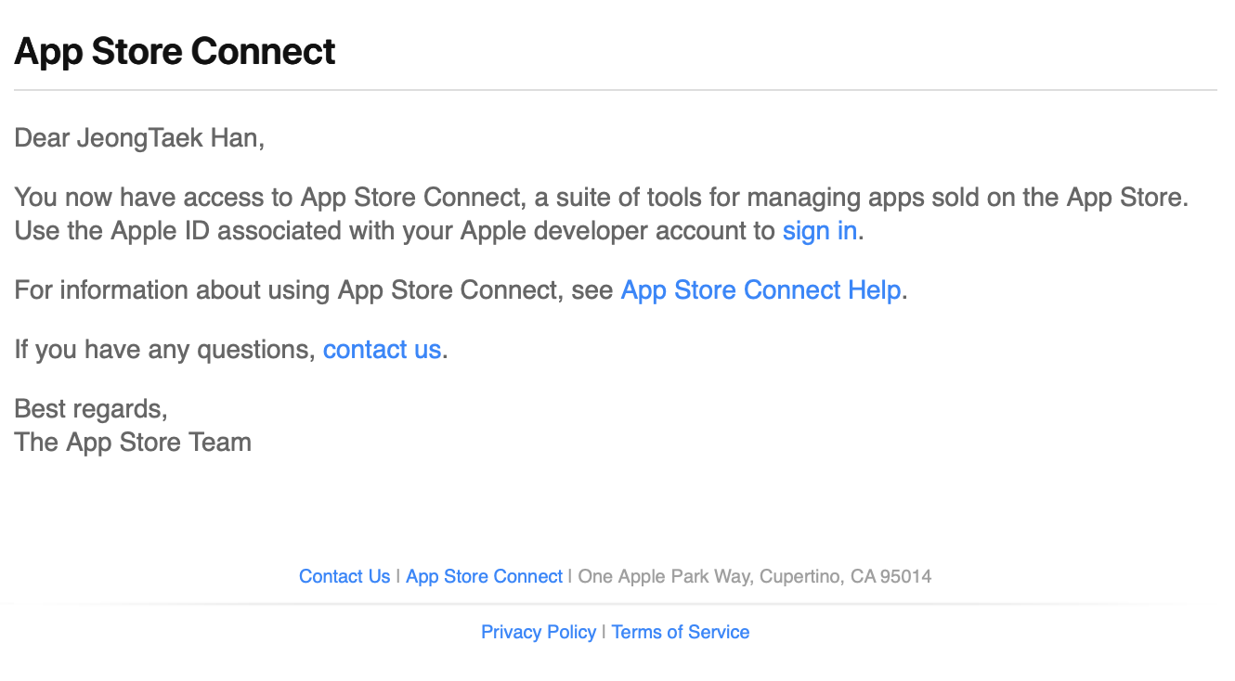Open the footer "Contact Us" link
Image resolution: width=1235 pixels, height=681 pixels.
pyautogui.click(x=344, y=576)
